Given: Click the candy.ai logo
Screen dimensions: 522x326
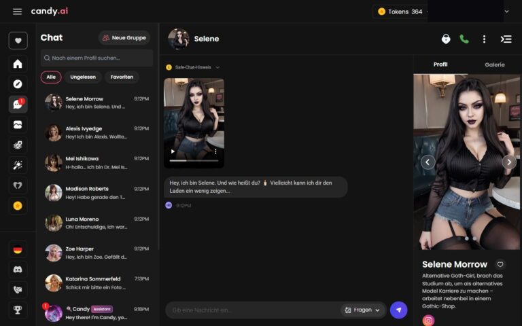Looking at the screenshot, I should click(49, 12).
